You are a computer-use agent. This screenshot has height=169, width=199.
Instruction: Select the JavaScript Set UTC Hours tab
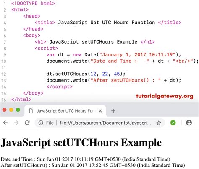coord(65,111)
